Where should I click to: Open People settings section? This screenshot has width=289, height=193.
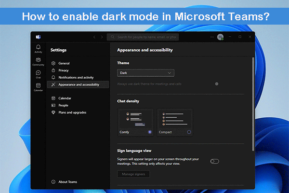pyautogui.click(x=78, y=105)
